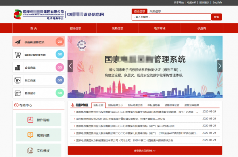Screen dimensions: 238x157
Task: Open the 文件模板 document icon
Action: [x=31, y=151]
